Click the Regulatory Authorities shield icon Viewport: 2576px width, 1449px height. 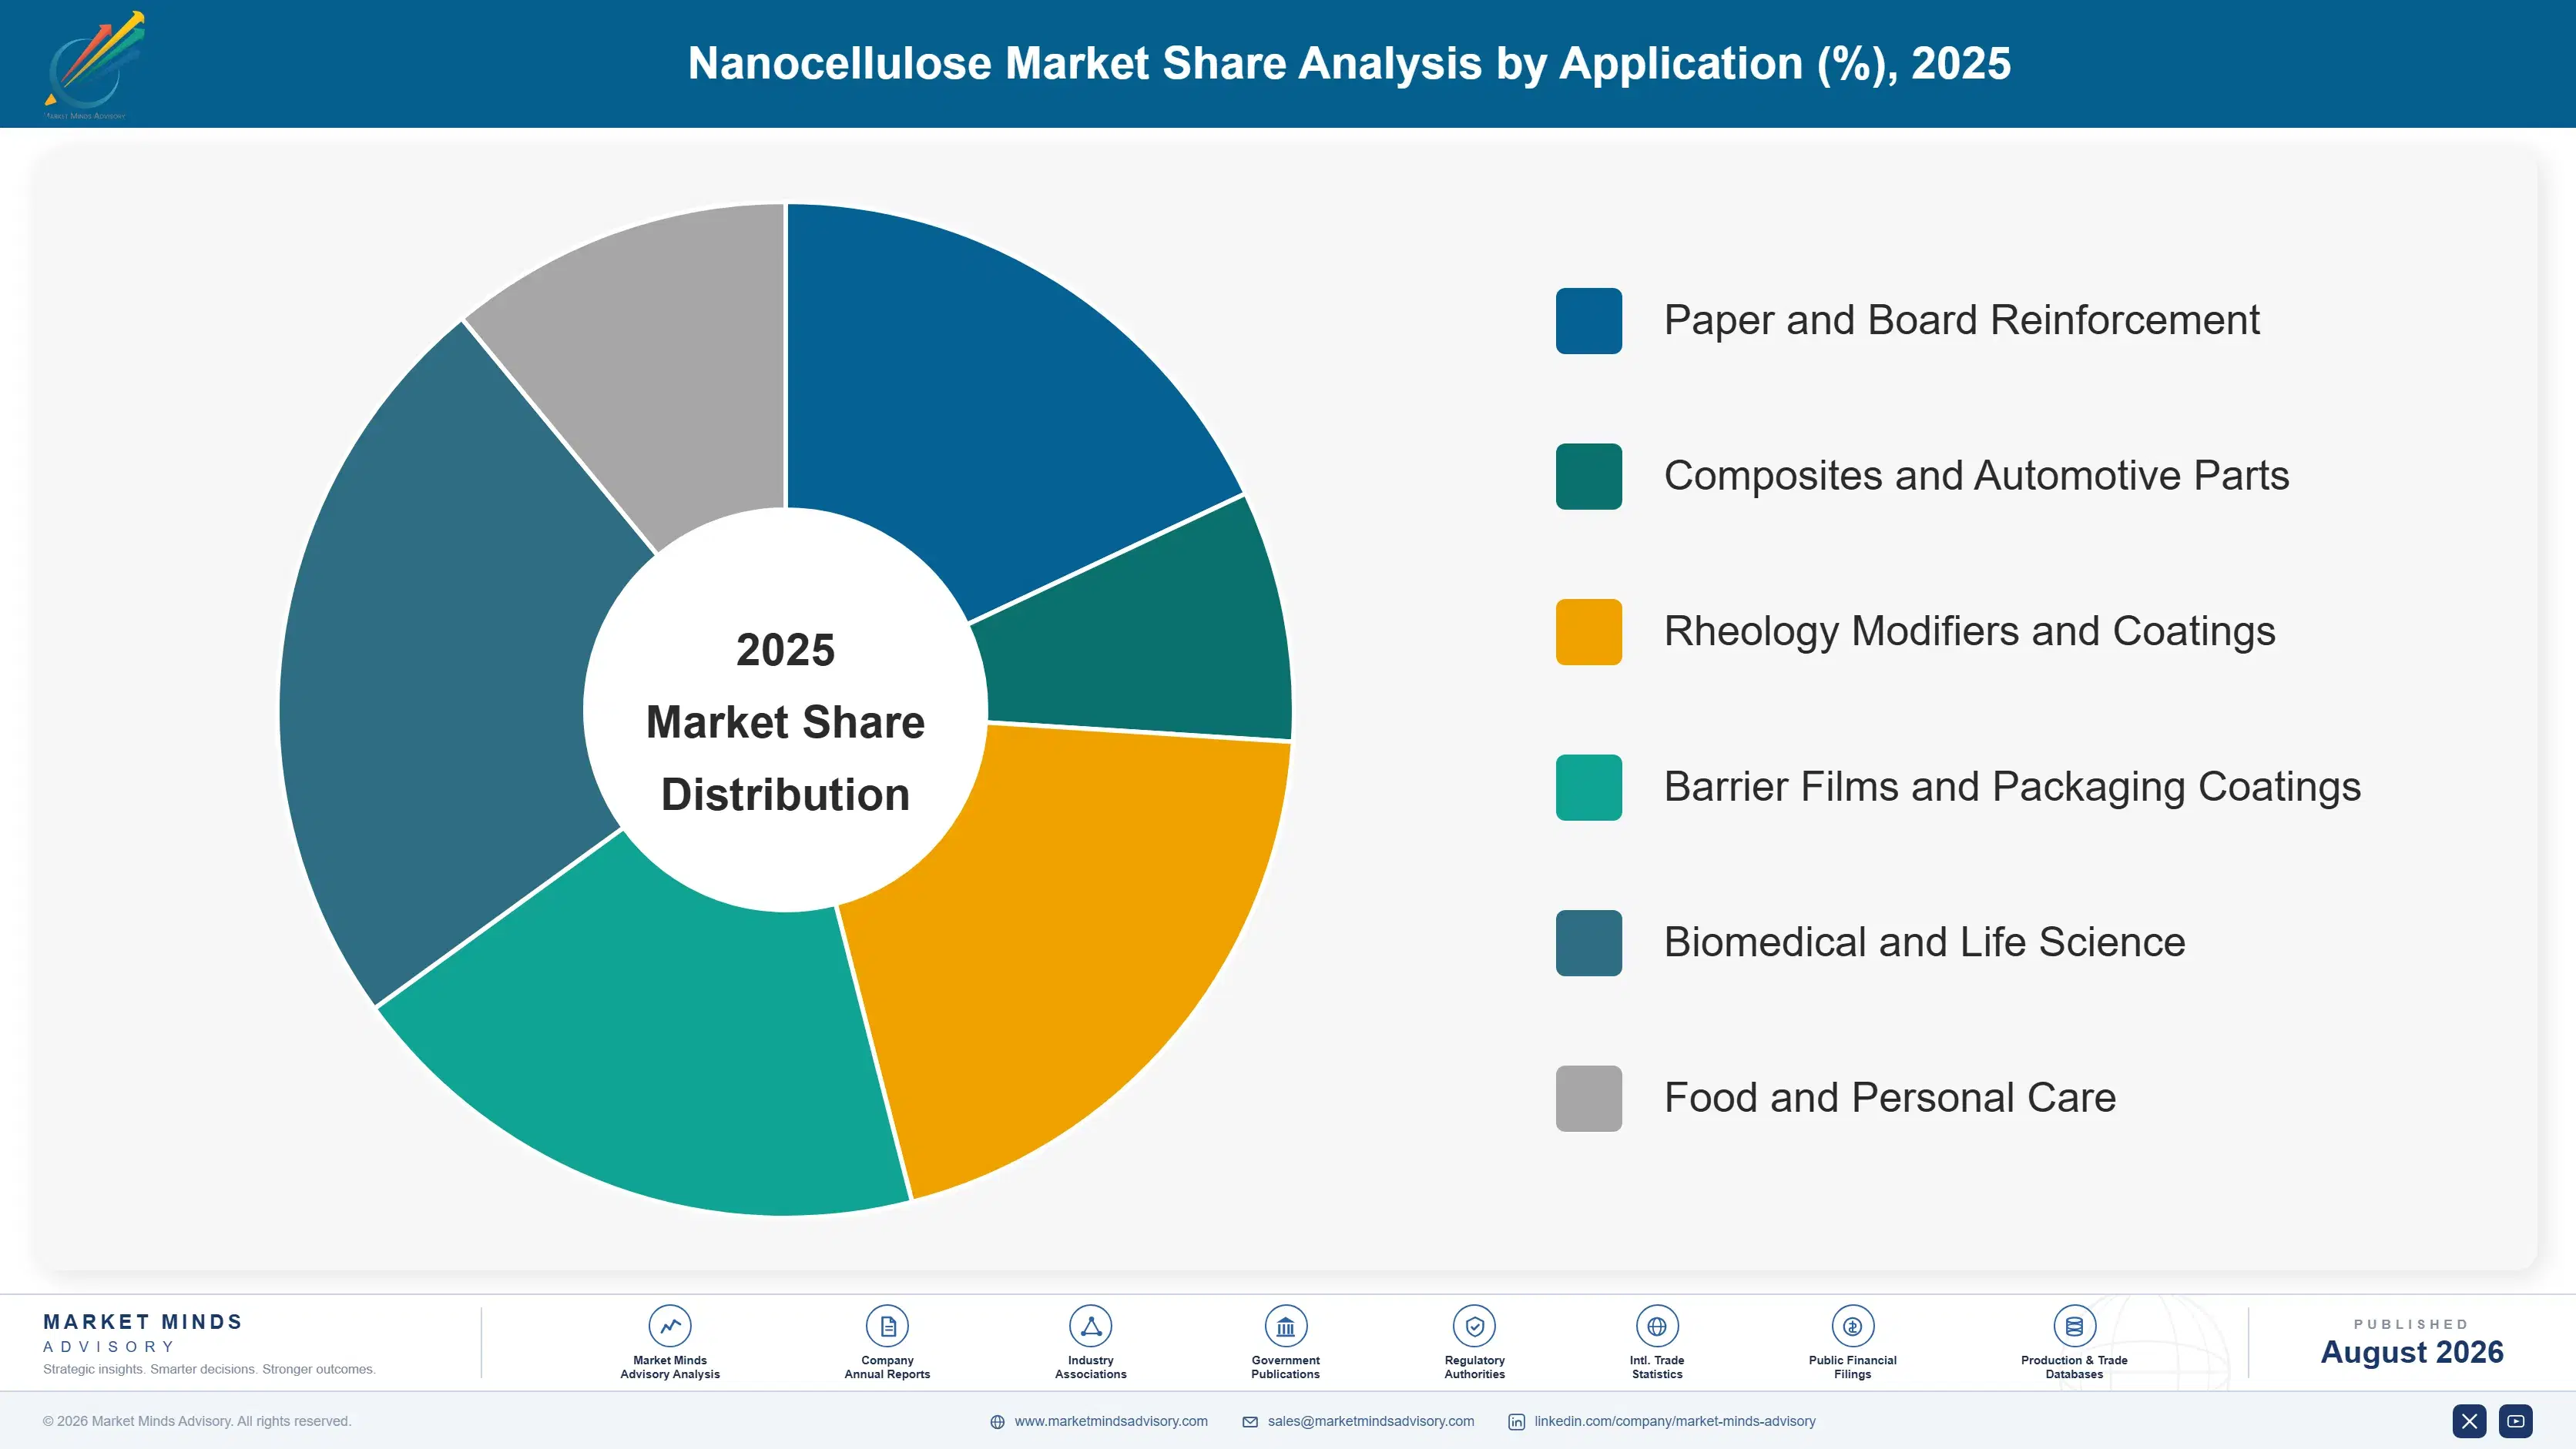tap(1474, 1326)
